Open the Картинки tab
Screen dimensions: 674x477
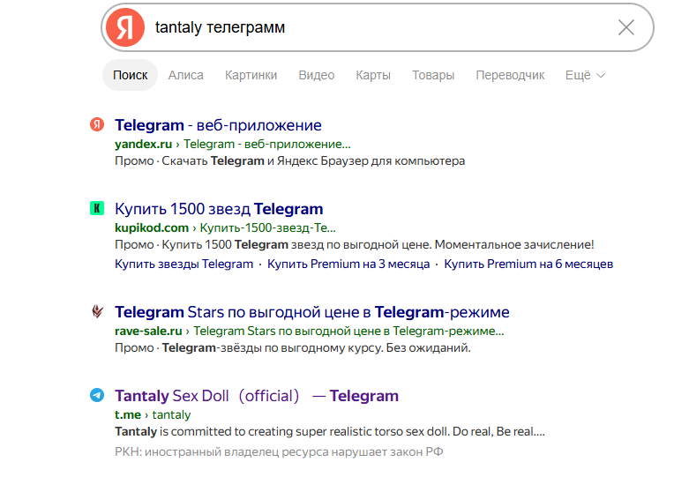251,75
